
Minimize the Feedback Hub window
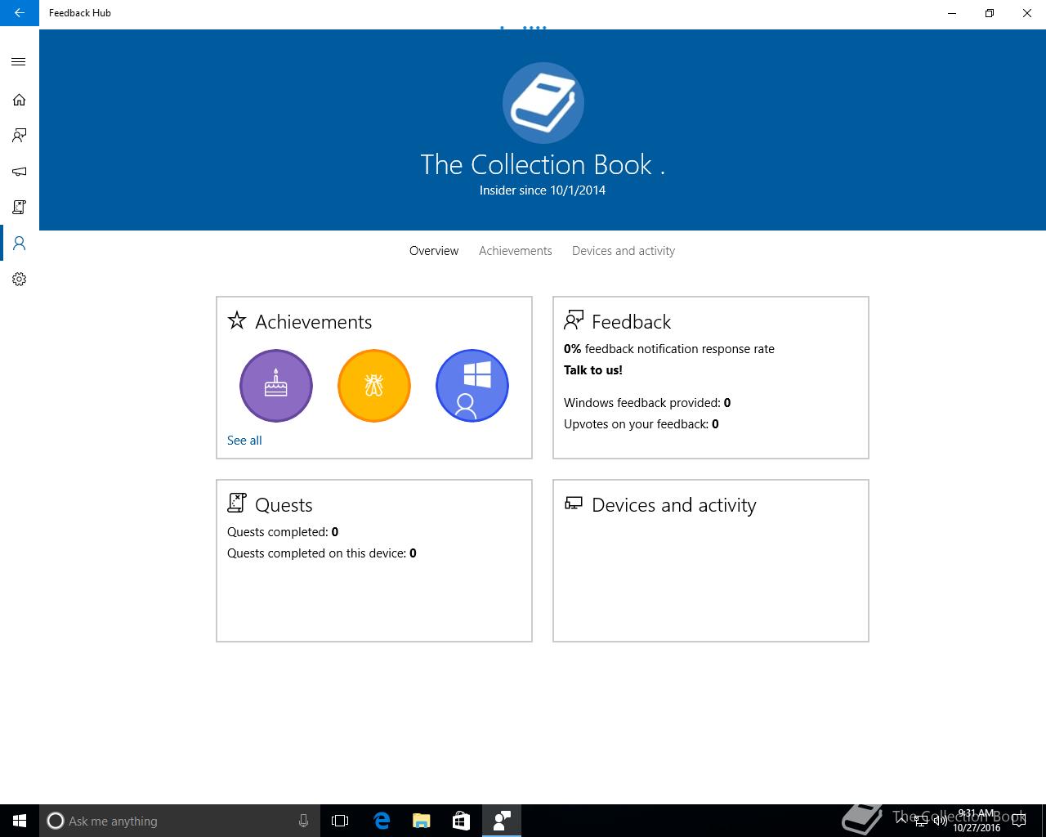[952, 13]
